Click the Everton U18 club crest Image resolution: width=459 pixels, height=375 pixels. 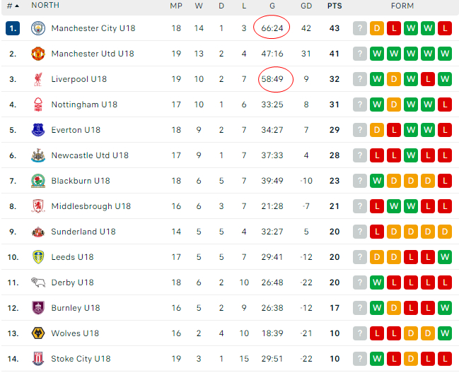click(38, 130)
